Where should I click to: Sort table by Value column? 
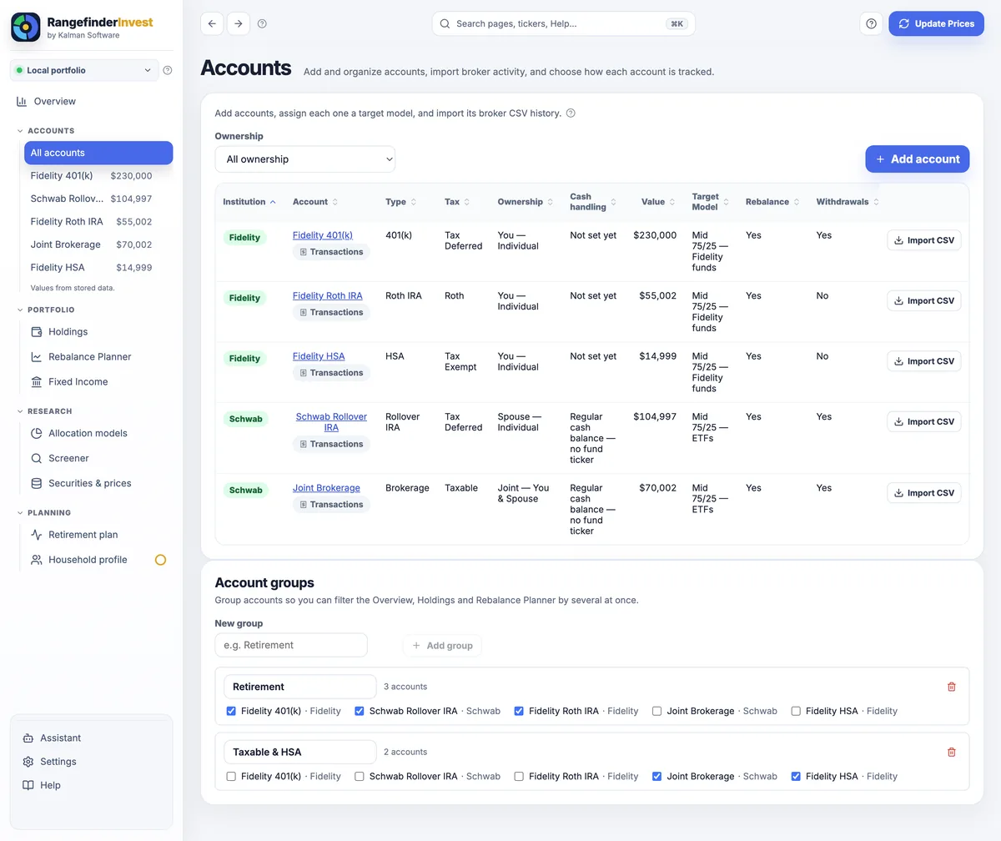pos(658,202)
